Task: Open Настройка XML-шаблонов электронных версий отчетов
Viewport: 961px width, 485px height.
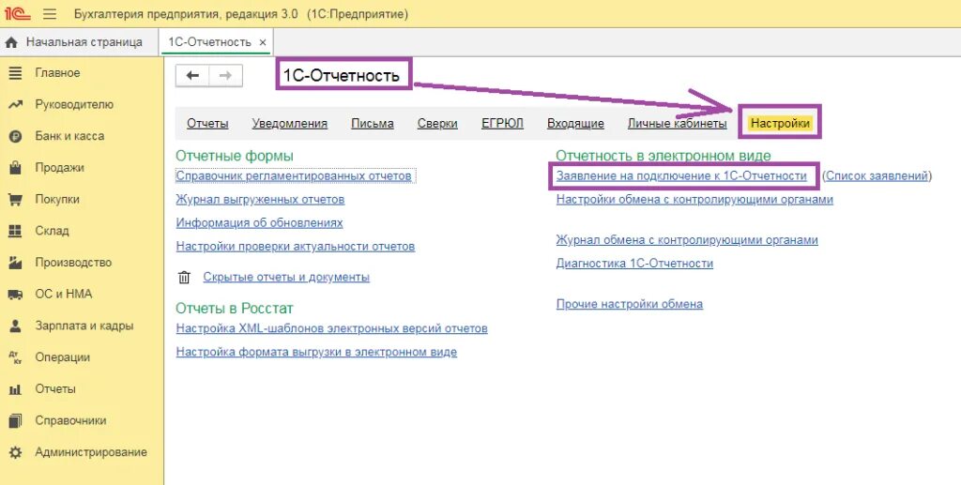Action: point(331,329)
